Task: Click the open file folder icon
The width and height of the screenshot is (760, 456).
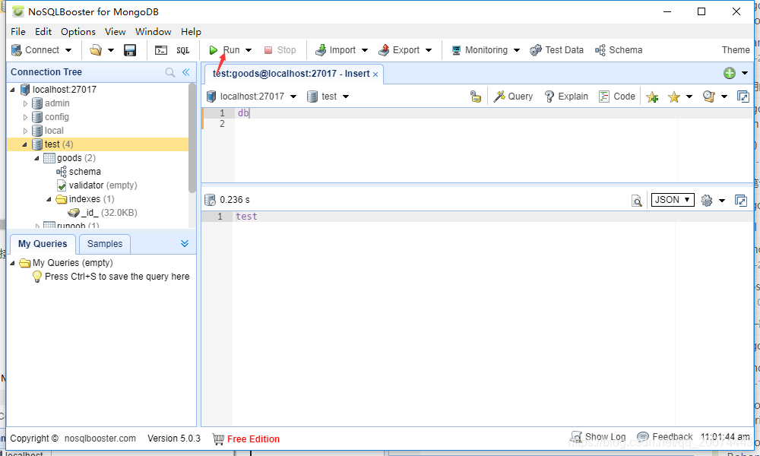Action: tap(96, 50)
